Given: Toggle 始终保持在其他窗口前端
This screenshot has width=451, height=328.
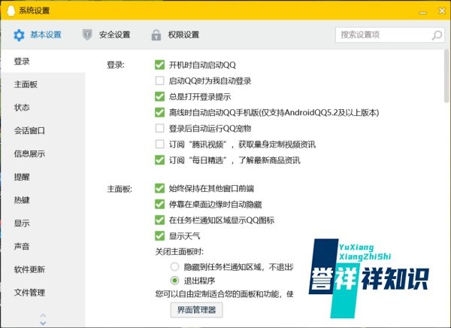Looking at the screenshot, I should [x=159, y=189].
